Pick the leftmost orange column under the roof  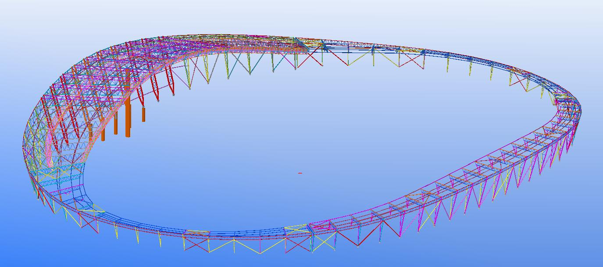pyautogui.click(x=90, y=133)
